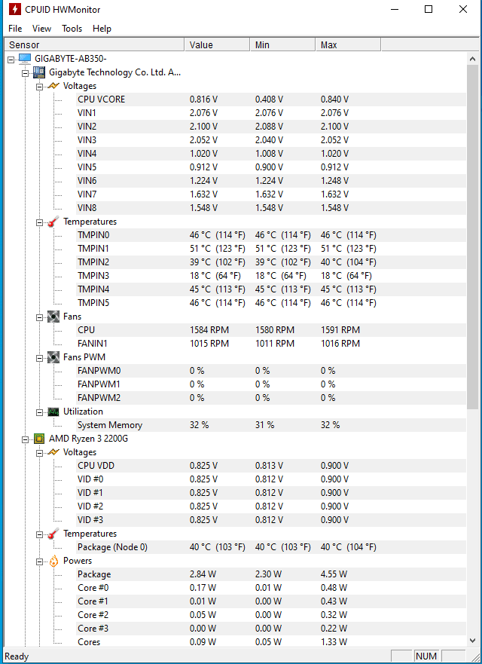Collapse the Ryzen Temperatures group
482x664 pixels.
pyautogui.click(x=40, y=534)
